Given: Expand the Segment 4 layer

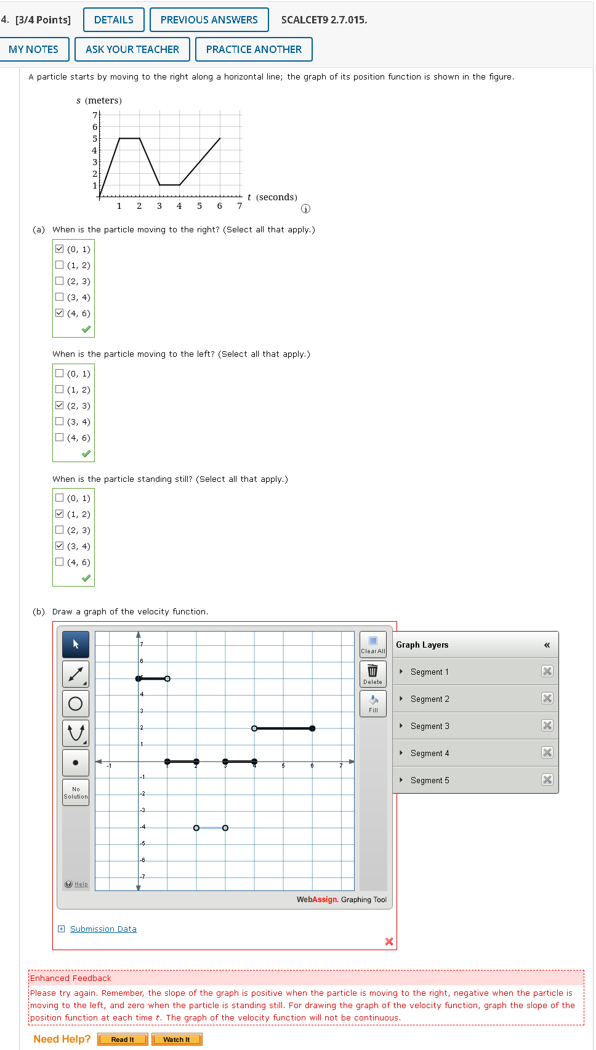Looking at the screenshot, I should tap(401, 753).
